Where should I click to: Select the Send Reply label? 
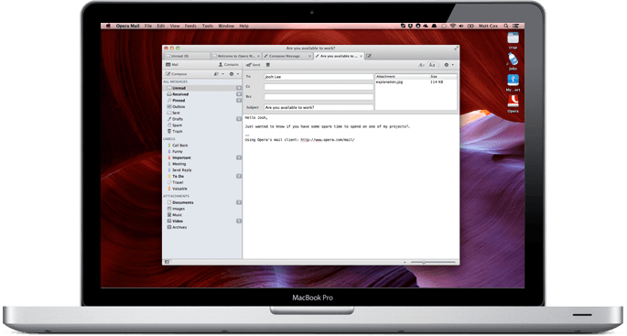(202, 170)
